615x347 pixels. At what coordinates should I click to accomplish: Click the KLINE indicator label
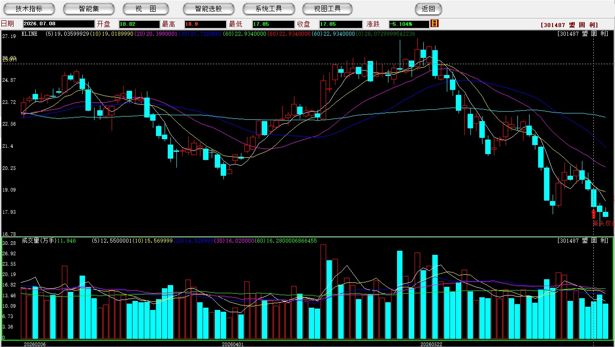point(29,34)
